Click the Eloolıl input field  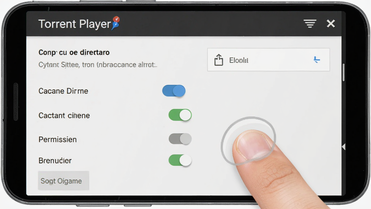268,60
